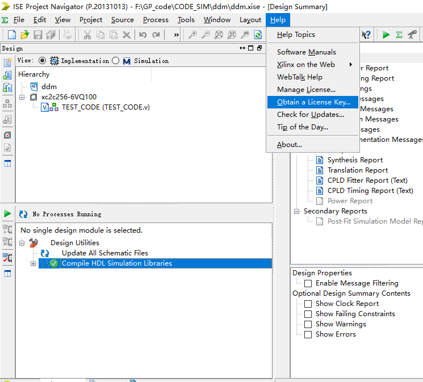Choose Manage License from Help menu

pos(313,90)
